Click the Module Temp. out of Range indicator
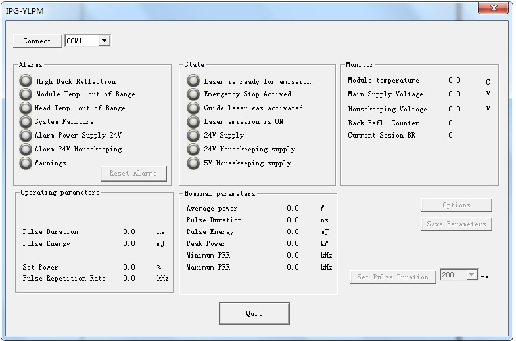516x341 pixels. coord(26,94)
